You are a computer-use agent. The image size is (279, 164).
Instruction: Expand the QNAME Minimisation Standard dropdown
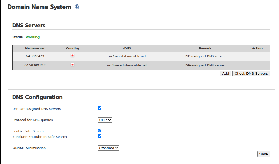pyautogui.click(x=108, y=148)
